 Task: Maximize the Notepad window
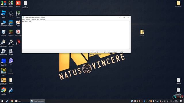click(x=124, y=17)
